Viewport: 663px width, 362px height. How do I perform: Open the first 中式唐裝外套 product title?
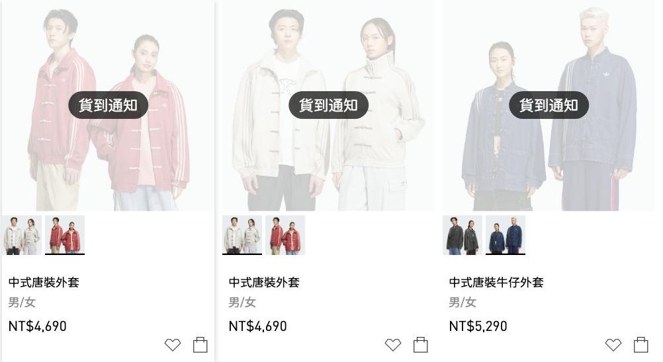tap(44, 282)
